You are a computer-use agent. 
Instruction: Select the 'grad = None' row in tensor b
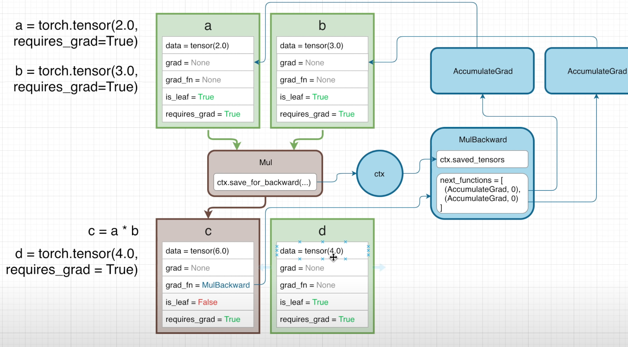pos(322,62)
